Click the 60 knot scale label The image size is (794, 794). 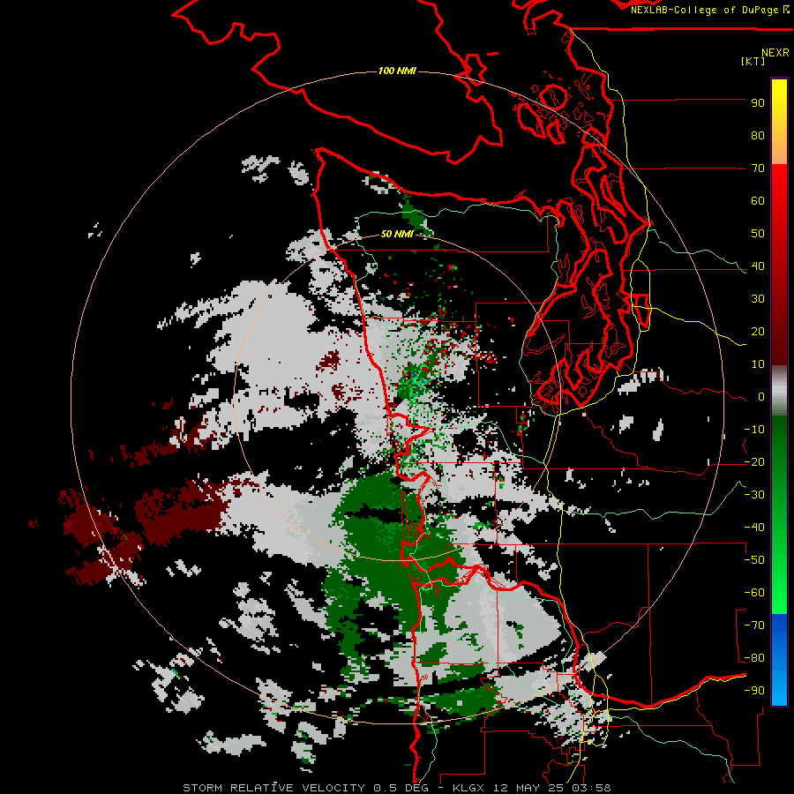758,200
